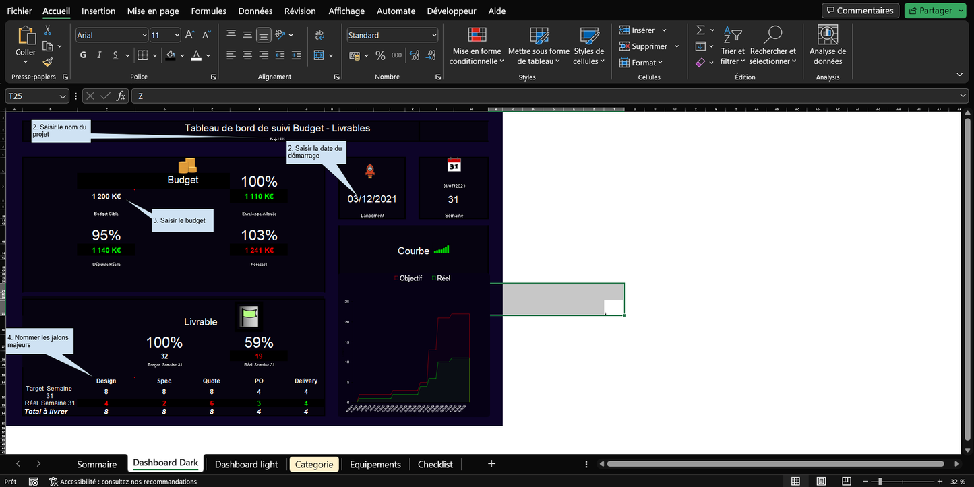Toggle bold formatting with G button
974x487 pixels.
coord(83,55)
